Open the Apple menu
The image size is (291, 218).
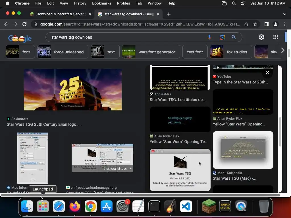[7, 3]
